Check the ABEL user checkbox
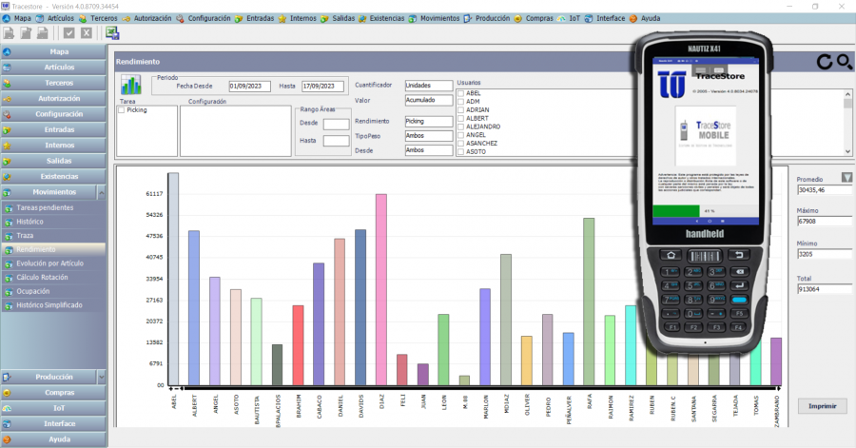856x448 pixels. [x=460, y=93]
